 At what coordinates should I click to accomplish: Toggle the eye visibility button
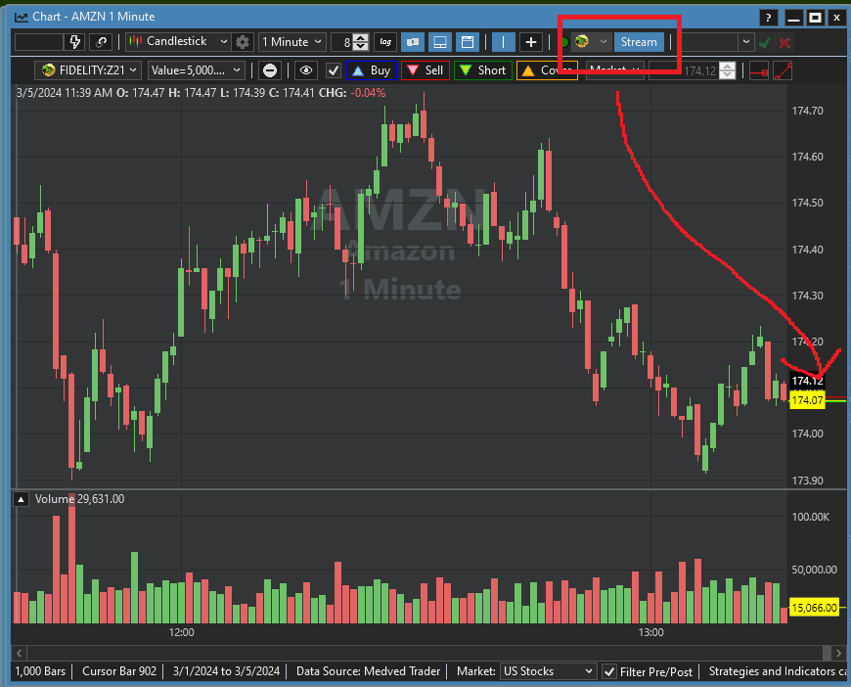pyautogui.click(x=306, y=70)
